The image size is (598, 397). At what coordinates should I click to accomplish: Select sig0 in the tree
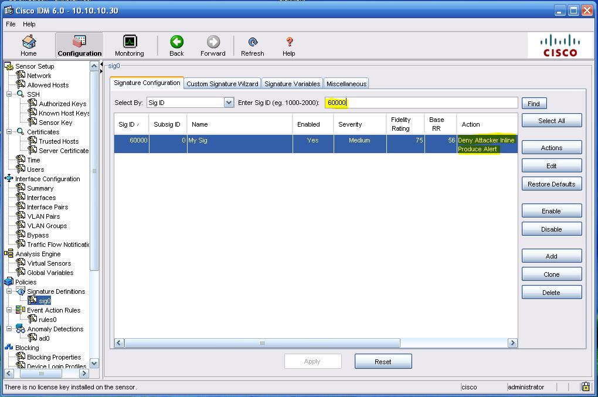pyautogui.click(x=44, y=300)
